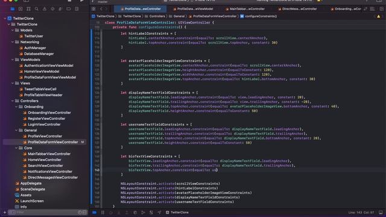This screenshot has width=386, height=217.
Task: Go back in editor history
Action: [x=101, y=9]
